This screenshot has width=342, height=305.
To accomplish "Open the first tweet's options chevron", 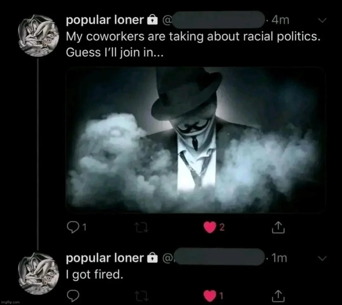I will point(321,21).
